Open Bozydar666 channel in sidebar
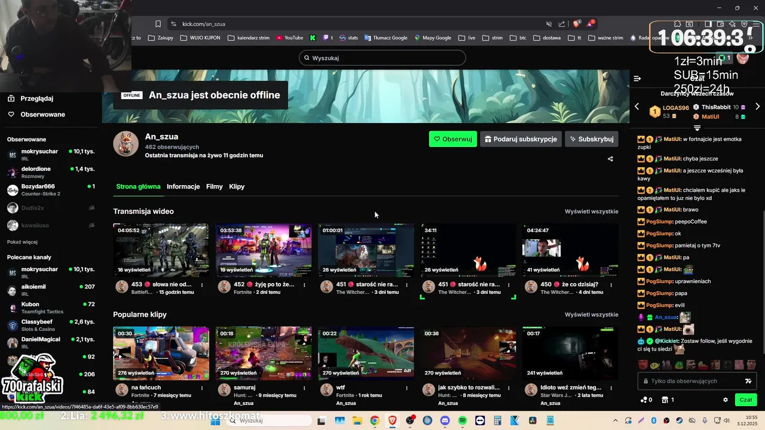 click(x=51, y=190)
